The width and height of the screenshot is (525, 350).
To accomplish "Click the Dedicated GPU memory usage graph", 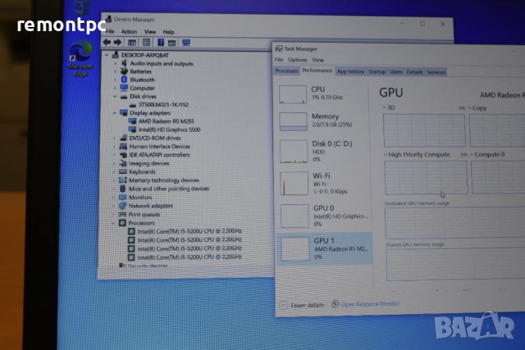I will point(454,222).
